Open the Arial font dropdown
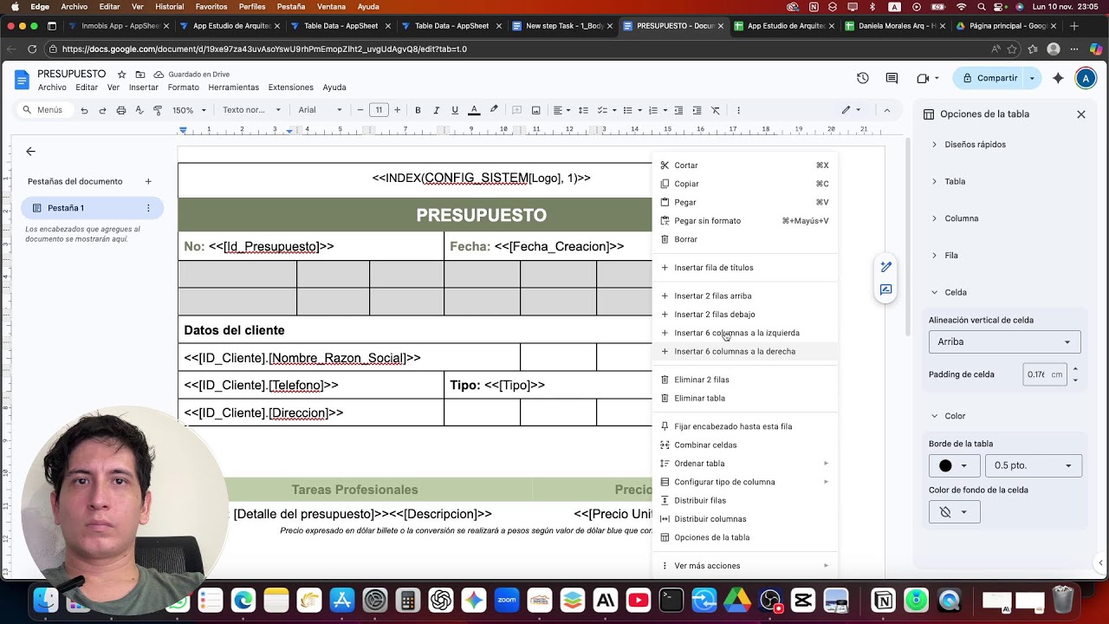1109x624 pixels. click(320, 110)
